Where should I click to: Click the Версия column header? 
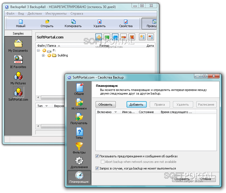point(59,106)
